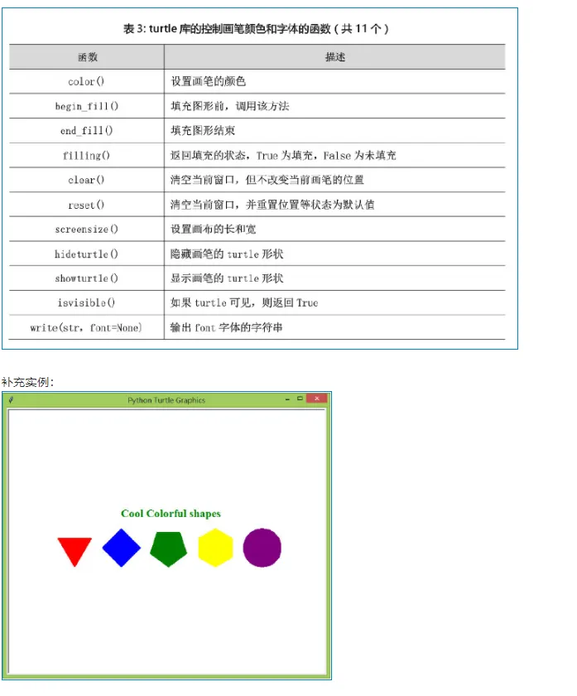The height and width of the screenshot is (696, 577).
Task: Click the description '设置画笔的颜色'
Action: 208,81
